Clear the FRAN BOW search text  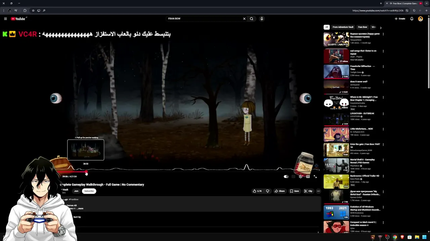(x=244, y=19)
